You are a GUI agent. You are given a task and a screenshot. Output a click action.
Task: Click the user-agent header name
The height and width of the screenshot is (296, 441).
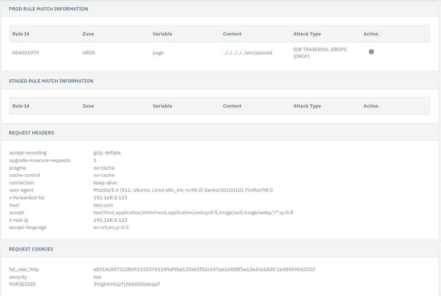click(x=21, y=190)
